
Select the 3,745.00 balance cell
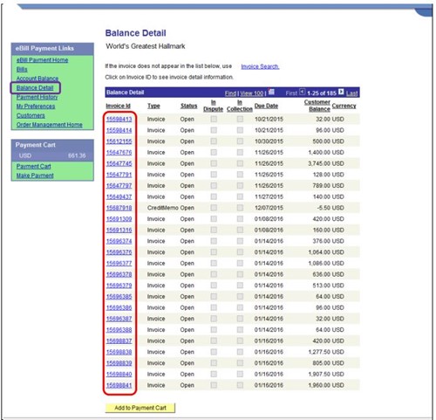[319, 163]
